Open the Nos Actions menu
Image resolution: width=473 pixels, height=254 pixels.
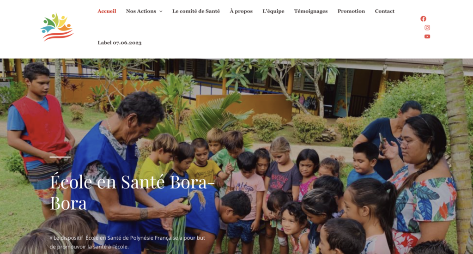(141, 11)
